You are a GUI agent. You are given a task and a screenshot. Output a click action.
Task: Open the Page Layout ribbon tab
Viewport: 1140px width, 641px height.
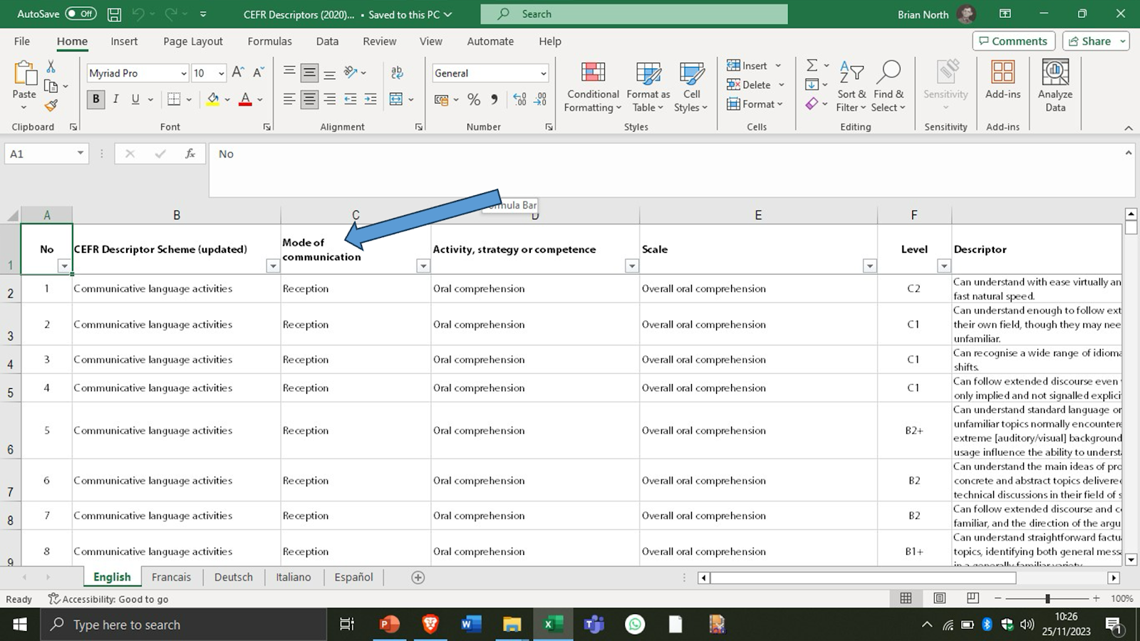193,41
